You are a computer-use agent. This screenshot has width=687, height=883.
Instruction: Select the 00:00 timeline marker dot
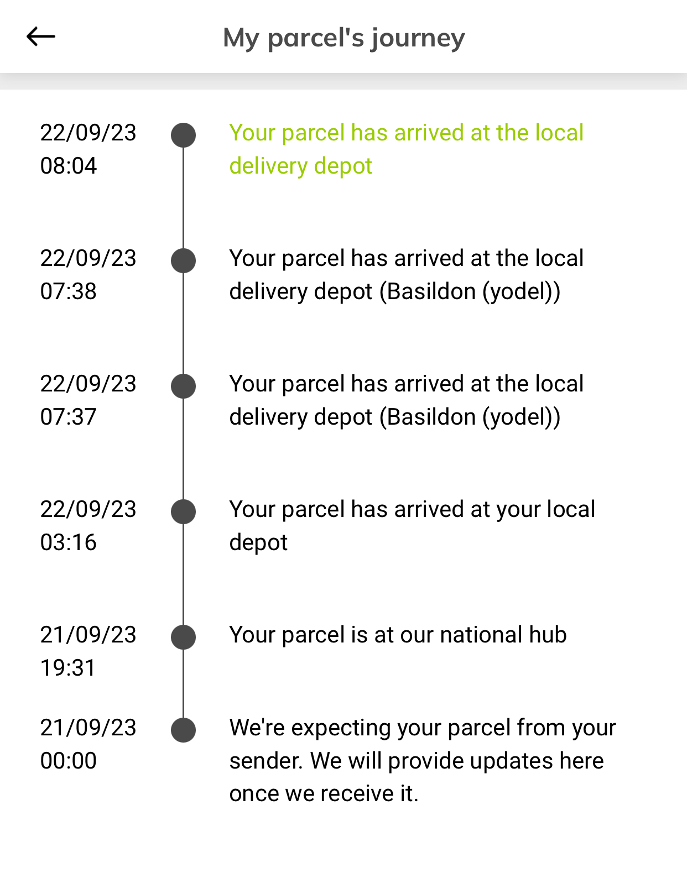click(x=183, y=730)
